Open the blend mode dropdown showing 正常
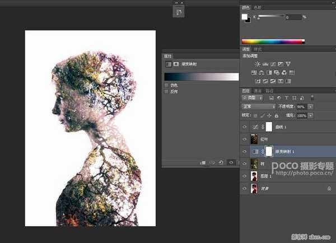Viewport: 336px width, 243px height. pos(258,106)
